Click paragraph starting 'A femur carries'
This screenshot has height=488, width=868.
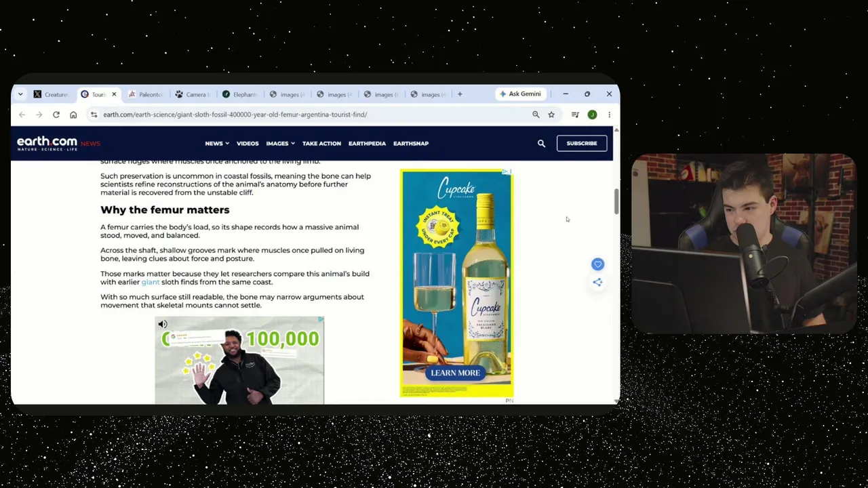(230, 231)
